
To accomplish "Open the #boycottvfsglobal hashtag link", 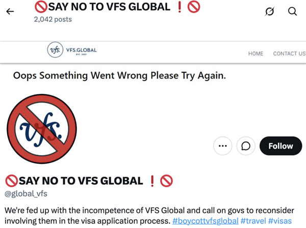I will click(x=206, y=221).
